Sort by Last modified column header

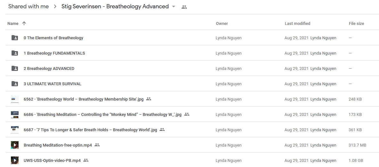tap(298, 23)
